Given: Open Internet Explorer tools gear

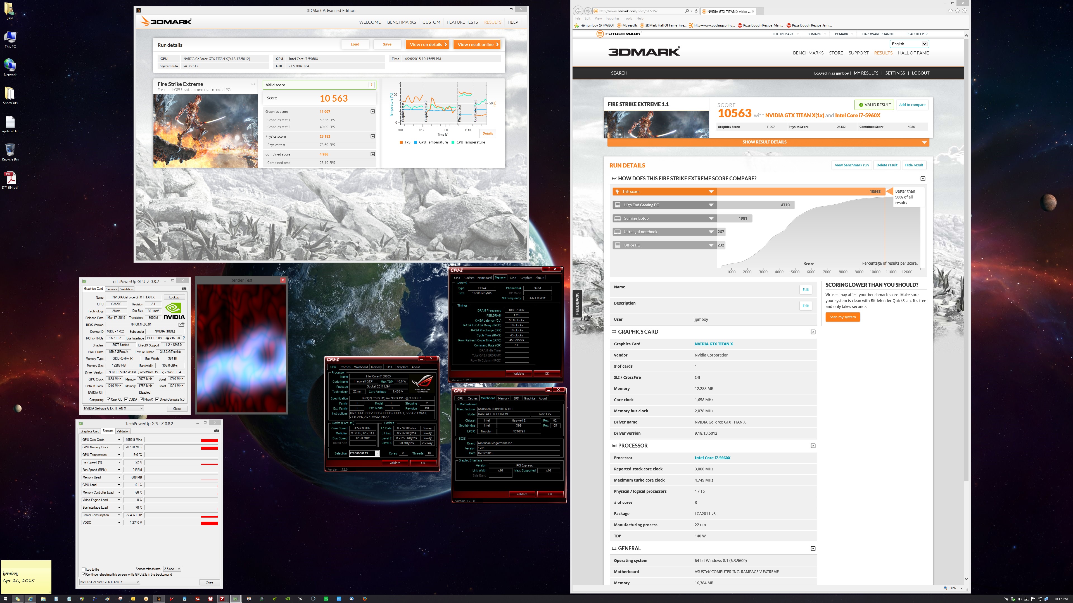Looking at the screenshot, I should coord(964,11).
